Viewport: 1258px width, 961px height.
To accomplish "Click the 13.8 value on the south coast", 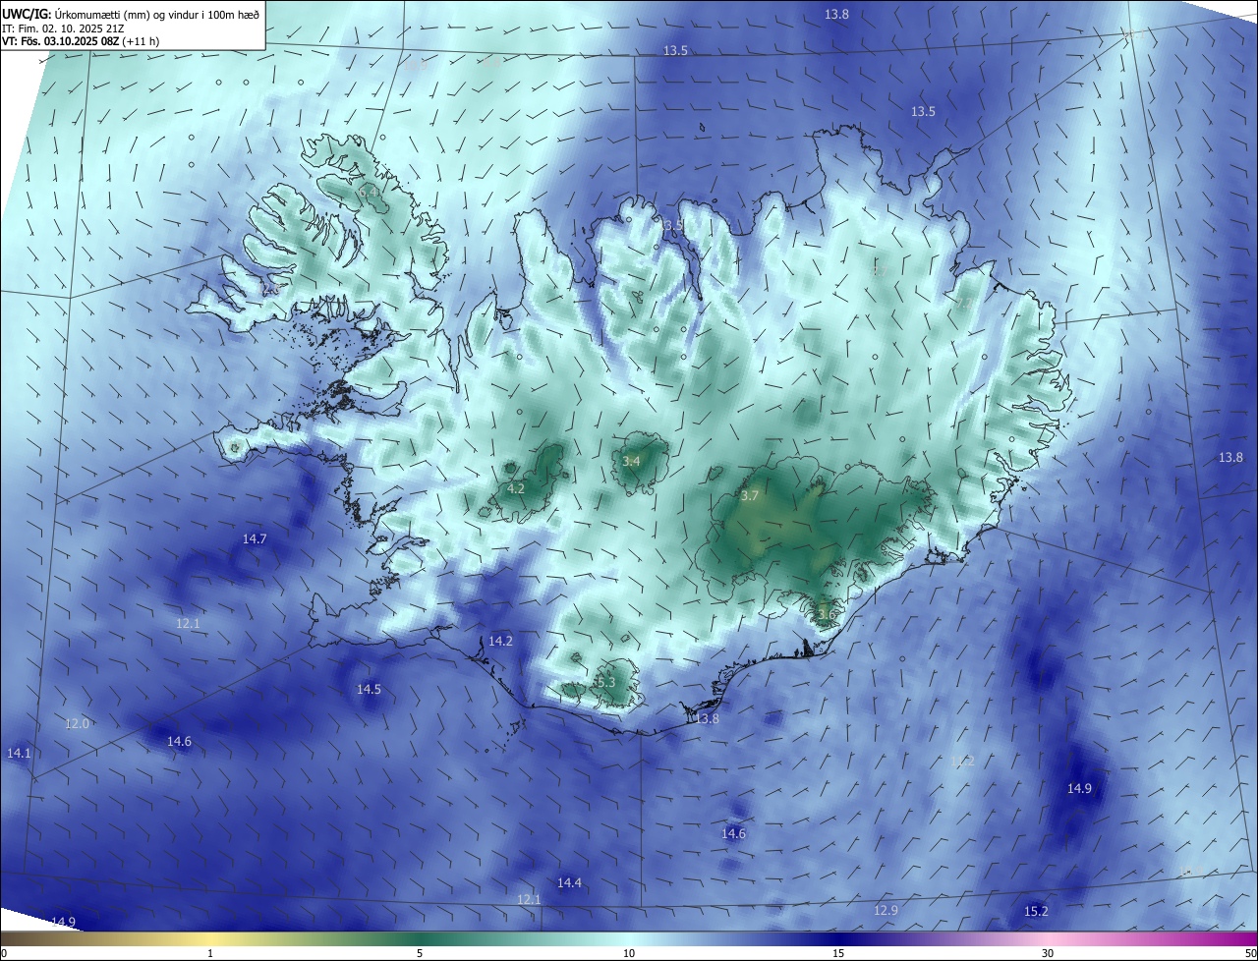I will pyautogui.click(x=708, y=719).
